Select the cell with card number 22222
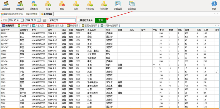220x109 pixels. tap(4, 33)
